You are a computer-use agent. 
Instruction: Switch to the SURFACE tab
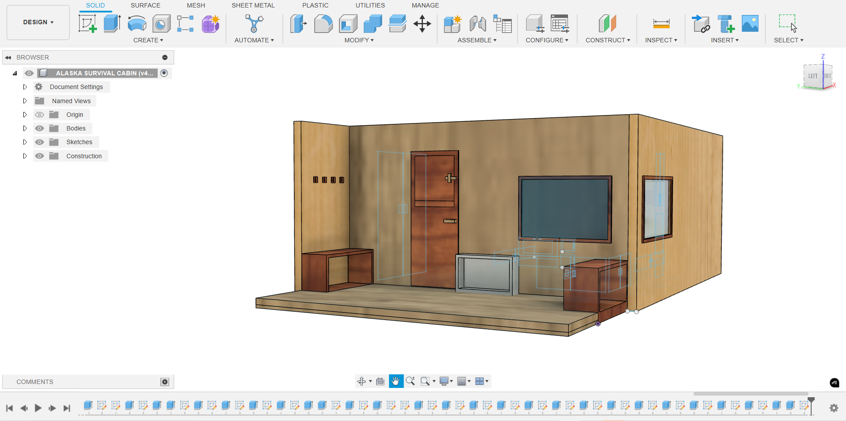click(x=145, y=5)
